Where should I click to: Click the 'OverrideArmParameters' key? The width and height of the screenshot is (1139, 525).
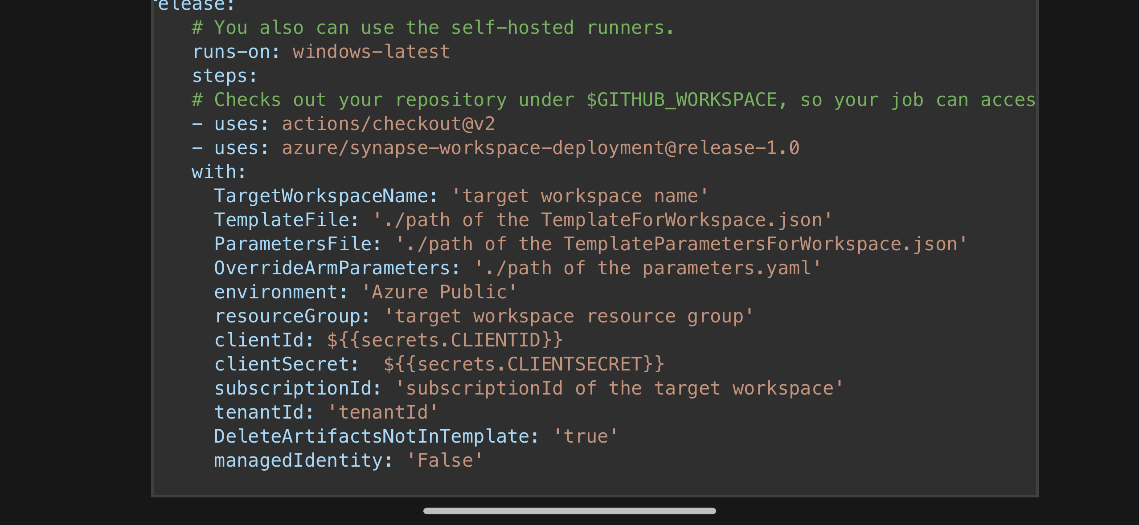coord(332,268)
